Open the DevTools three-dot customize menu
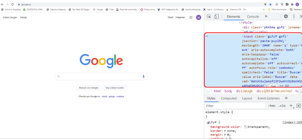The image size is (302, 140). coord(294,17)
